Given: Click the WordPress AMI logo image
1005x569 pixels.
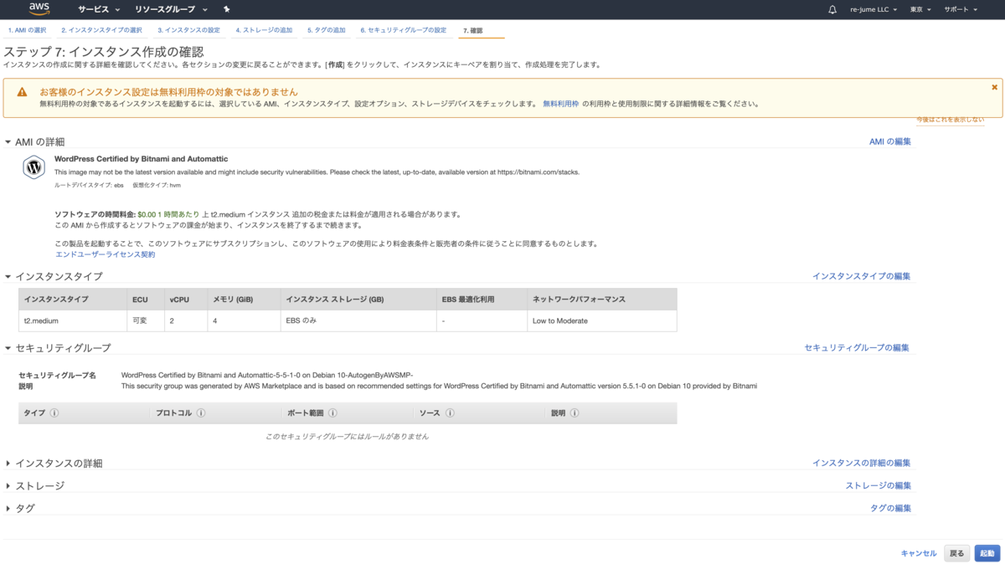Looking at the screenshot, I should pos(32,167).
